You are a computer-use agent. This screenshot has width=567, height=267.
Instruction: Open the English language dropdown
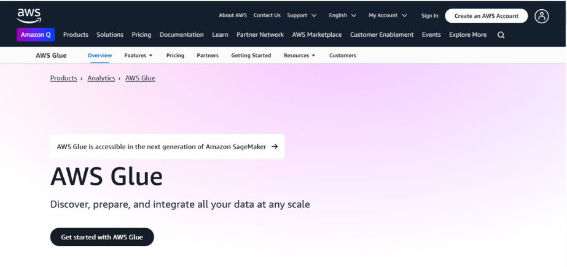(x=342, y=15)
